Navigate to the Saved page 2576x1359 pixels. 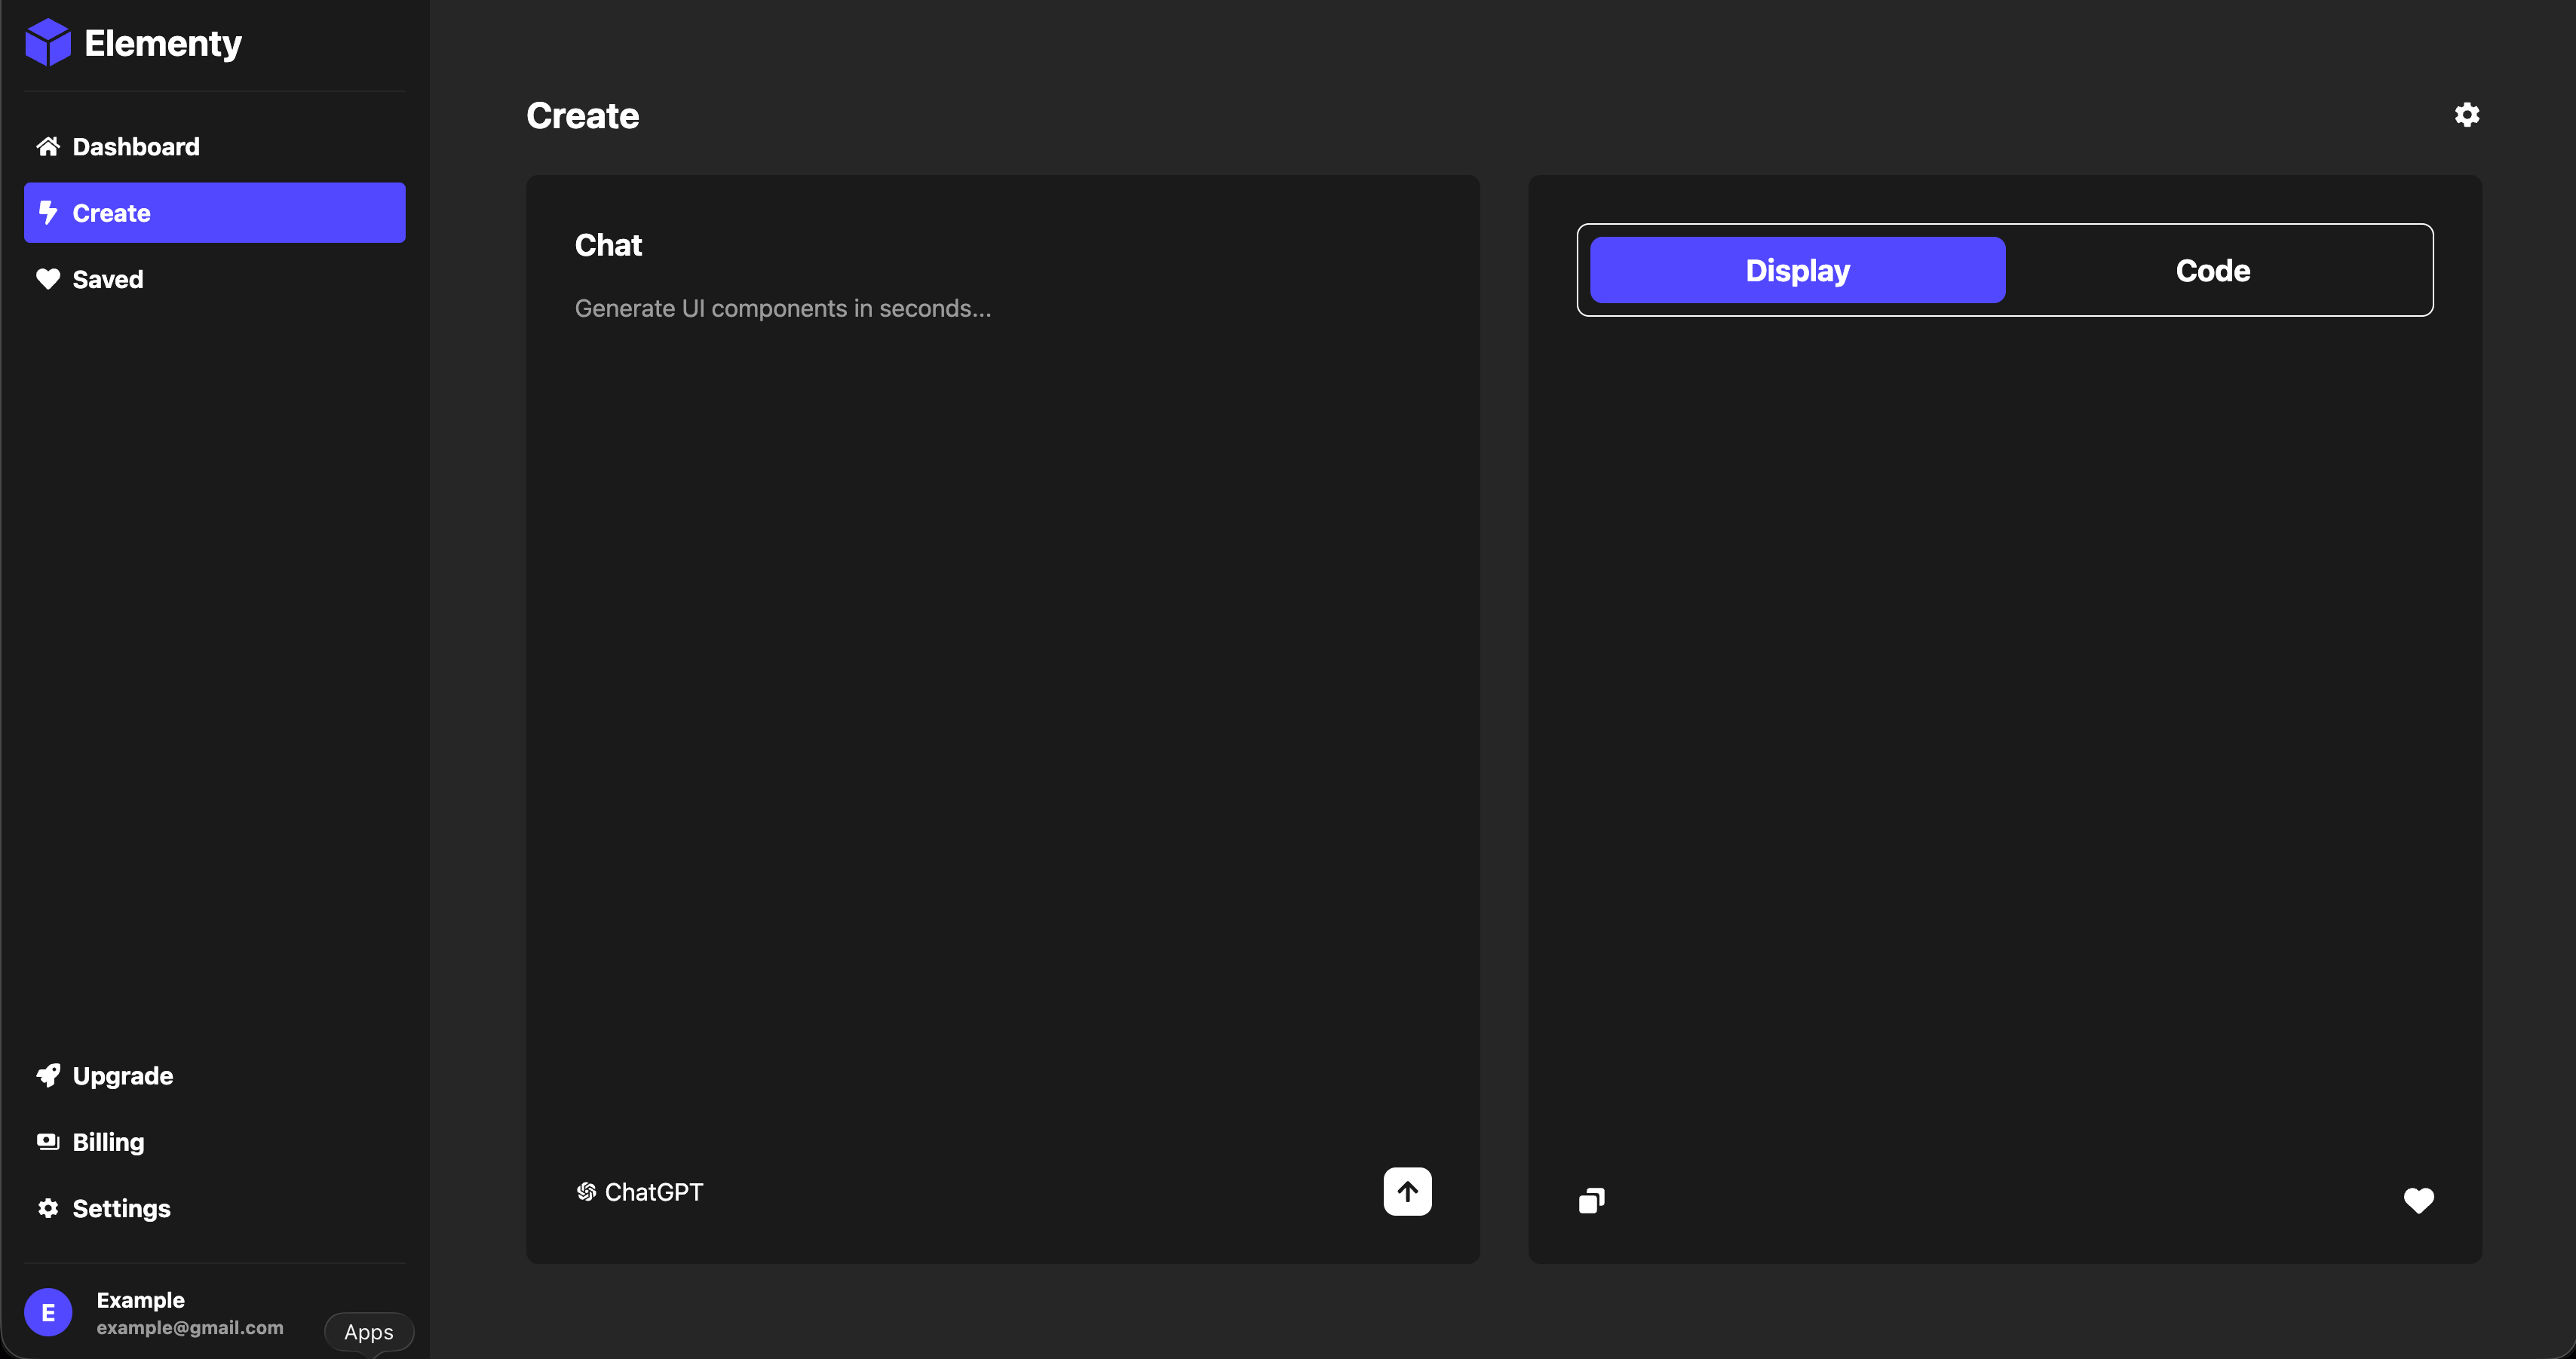tap(107, 279)
